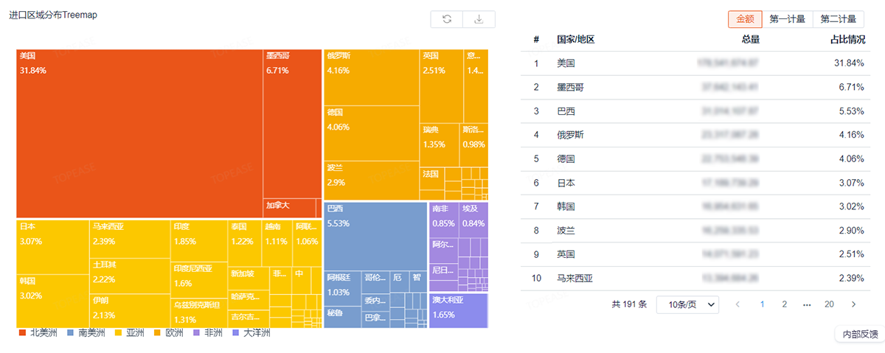Viewport: 885px width, 353px height.
Task: Jump to page 20
Action: (x=829, y=304)
